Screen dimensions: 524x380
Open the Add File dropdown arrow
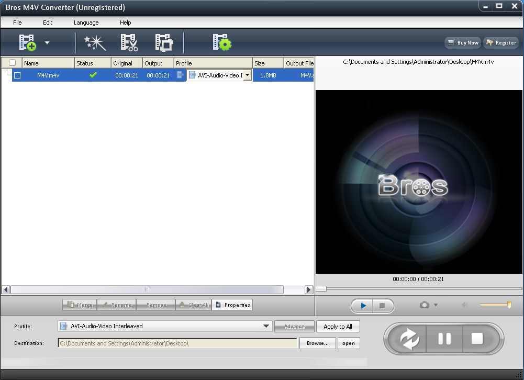(47, 43)
